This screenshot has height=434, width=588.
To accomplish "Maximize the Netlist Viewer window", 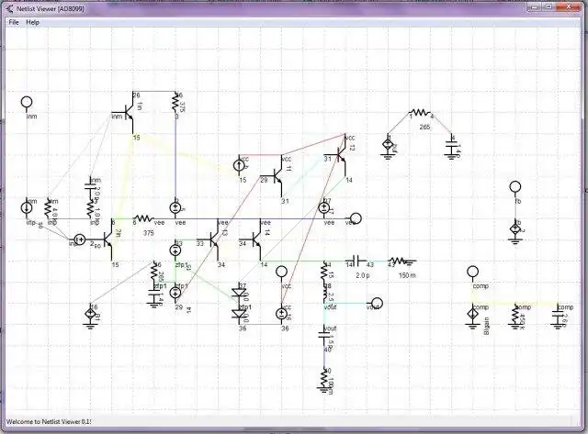I will point(548,6).
